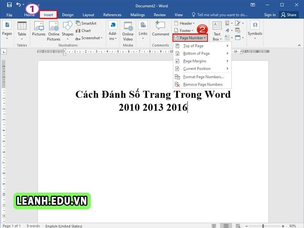The image size is (304, 228).
Task: Click the Tell me what you want to do box
Action: point(220,15)
